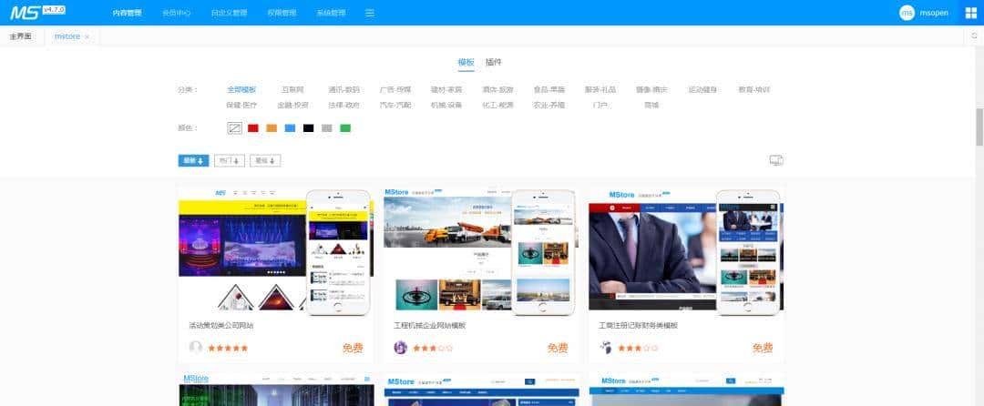The height and width of the screenshot is (406, 984).
Task: Select category 食品·果蔬
Action: click(549, 89)
